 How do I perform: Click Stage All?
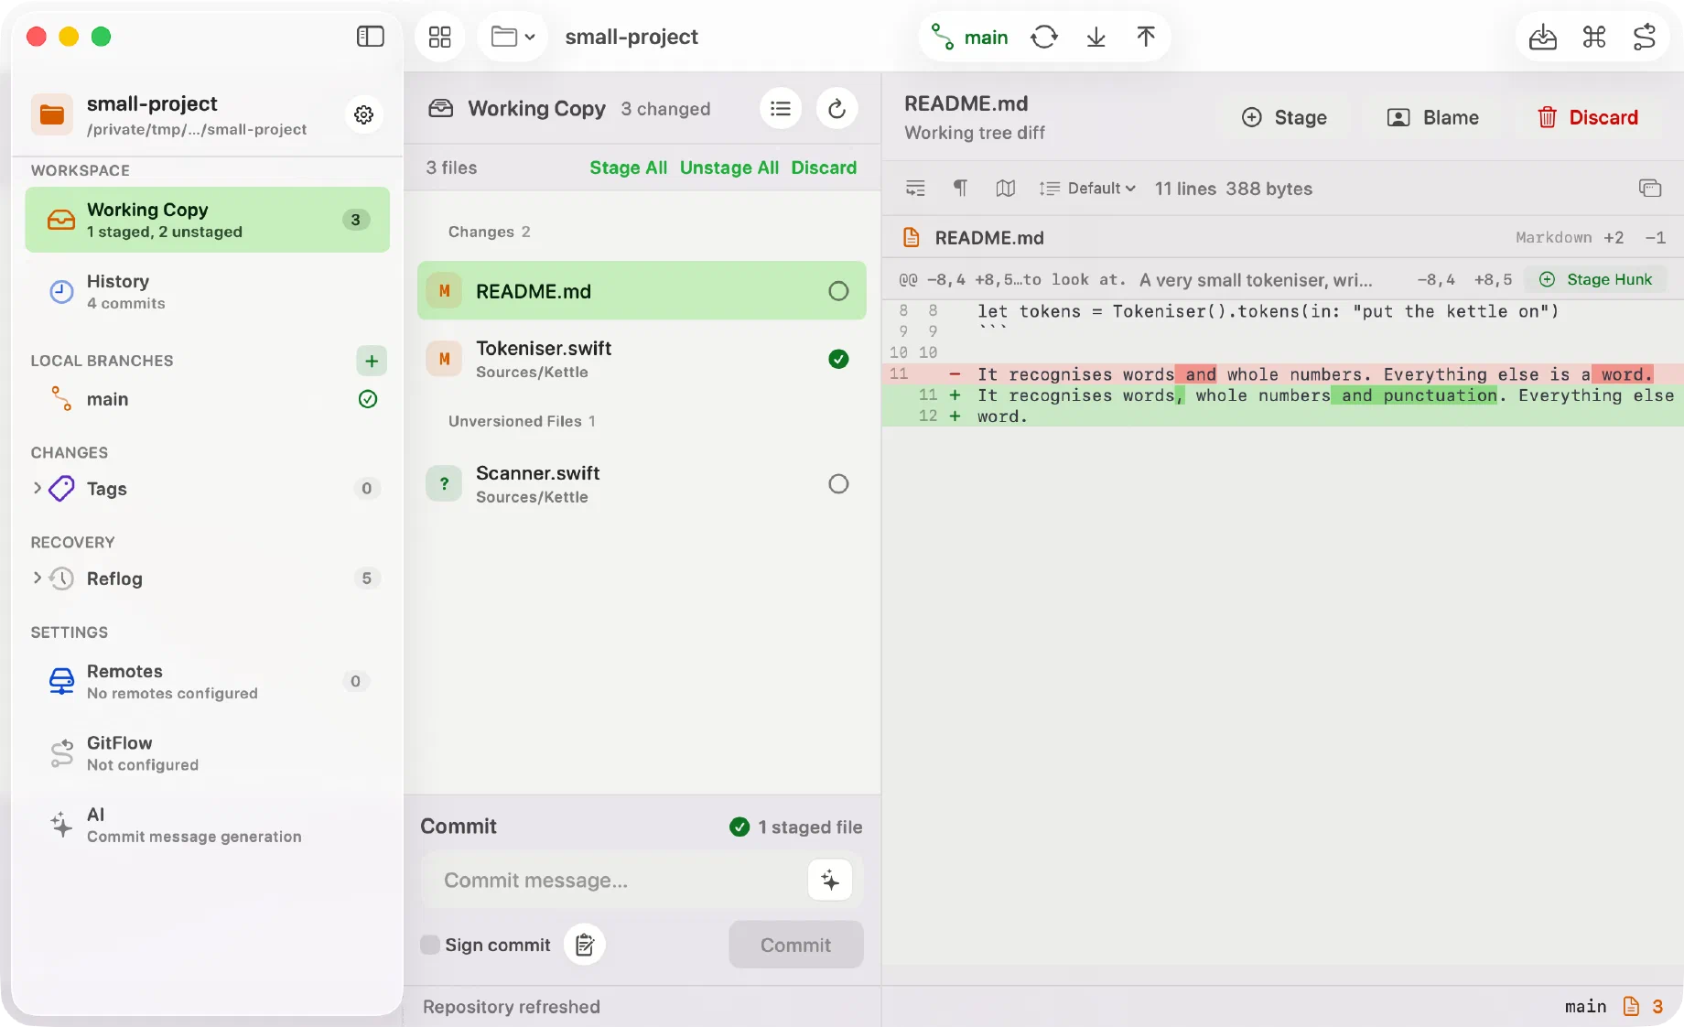click(628, 168)
